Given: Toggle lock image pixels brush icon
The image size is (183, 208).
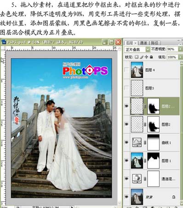Looking at the screenshot, I should 142,57.
